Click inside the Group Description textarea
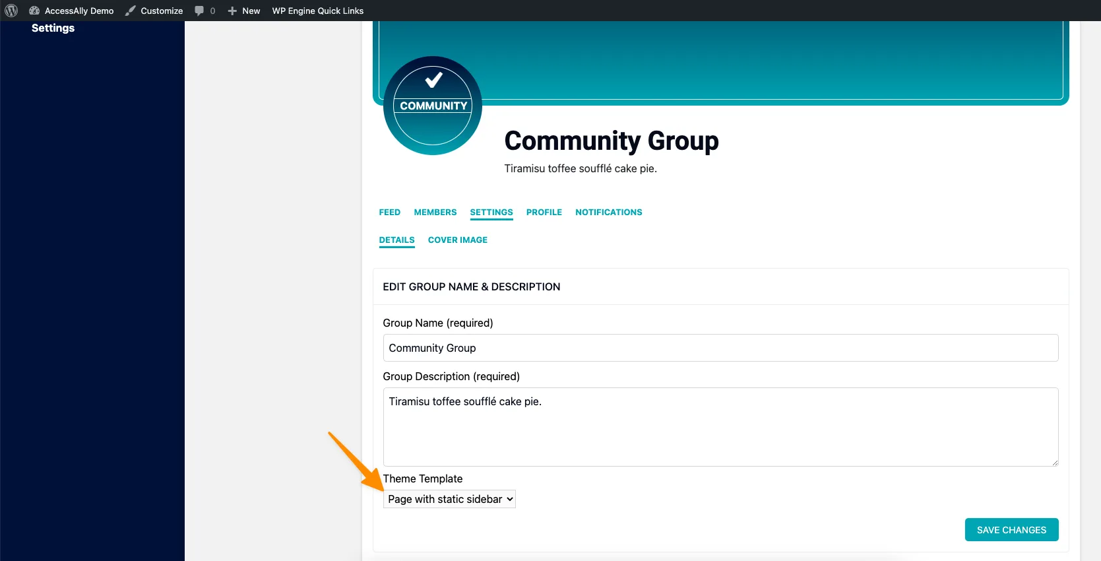The image size is (1101, 561). [x=720, y=426]
